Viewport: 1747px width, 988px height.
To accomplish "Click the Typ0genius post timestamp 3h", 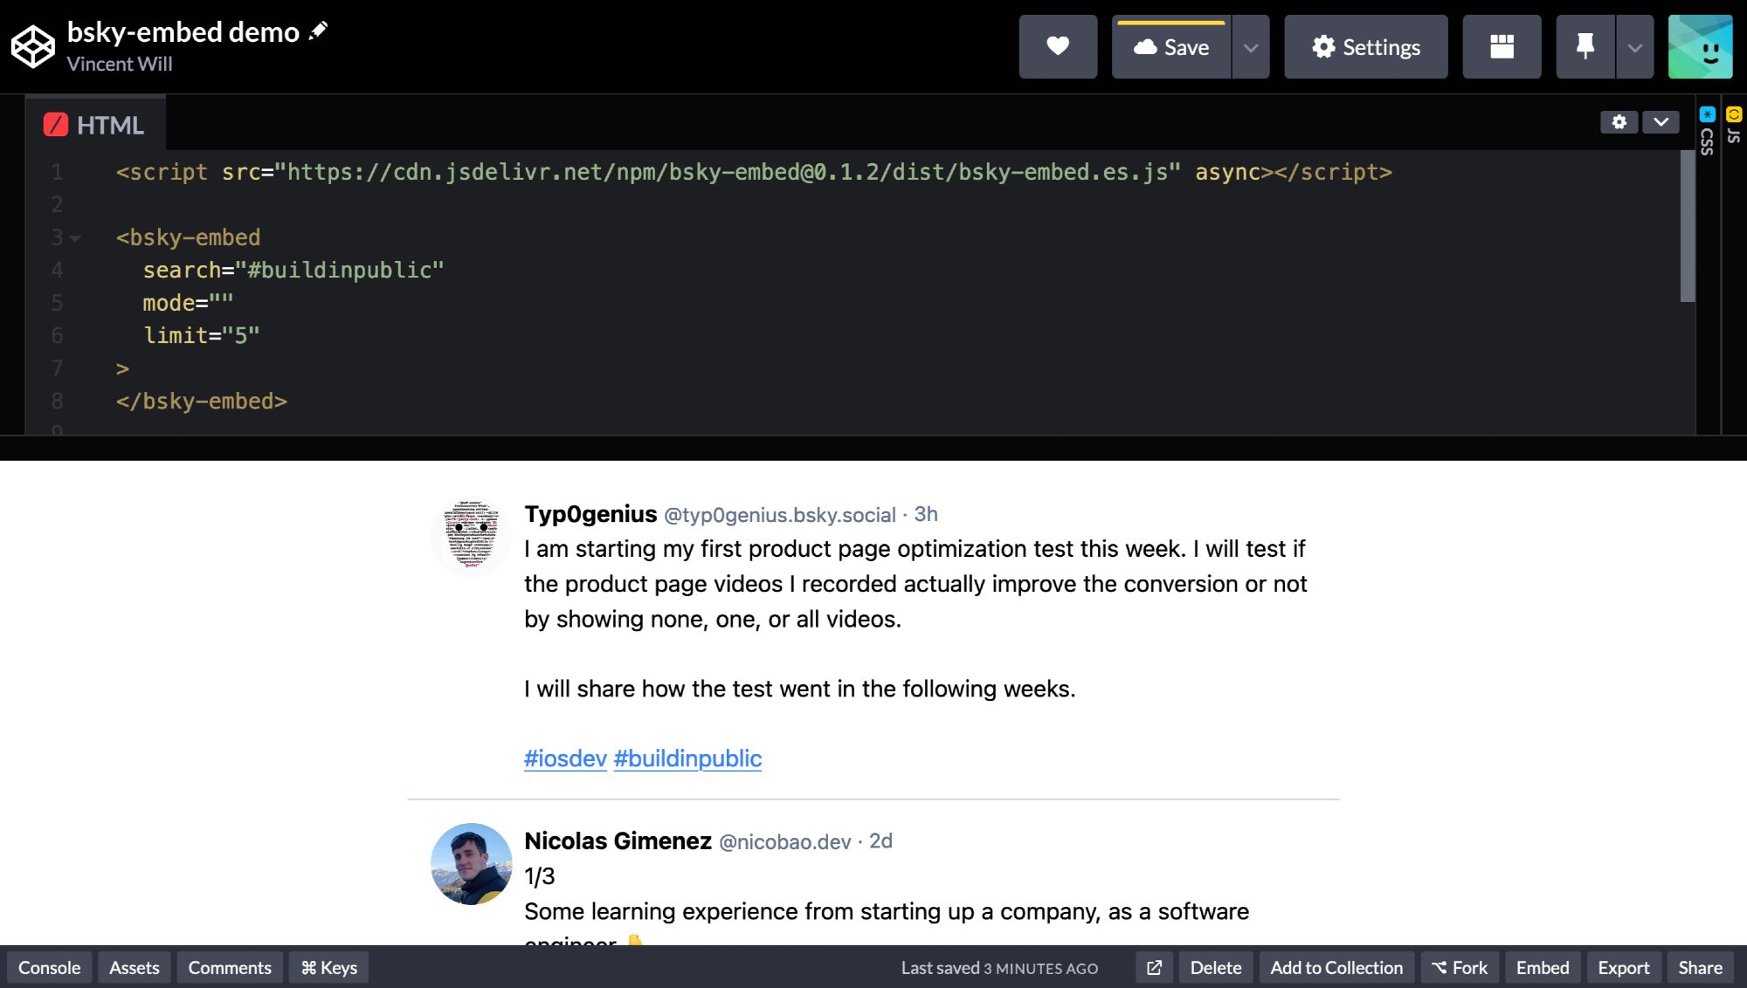I will (926, 514).
